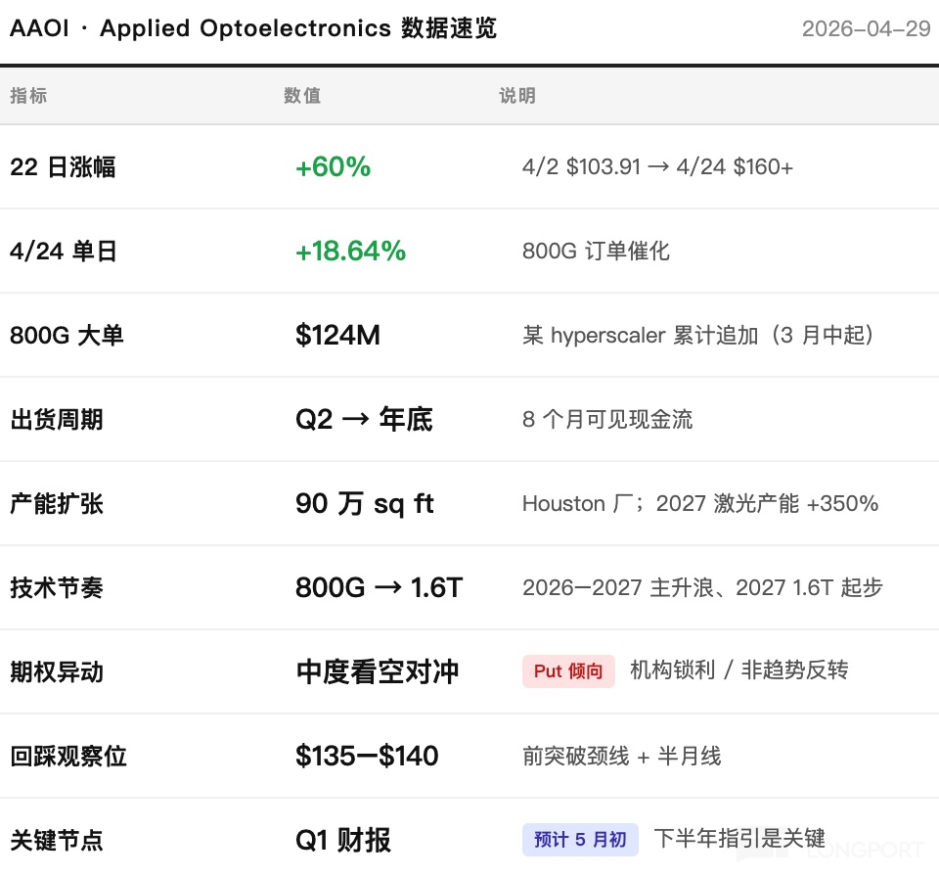Select the row label 出货周期
The width and height of the screenshot is (939, 877).
point(57,419)
